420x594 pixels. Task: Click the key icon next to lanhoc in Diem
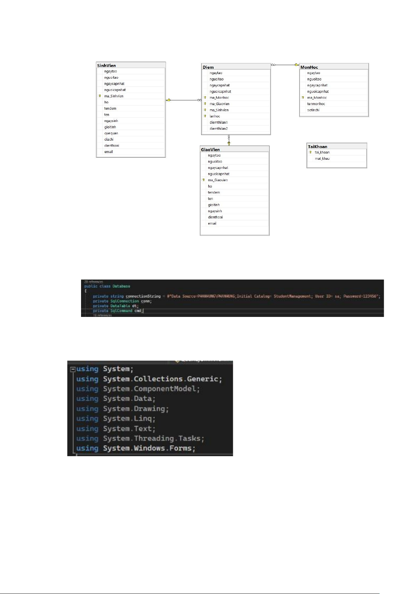205,116
